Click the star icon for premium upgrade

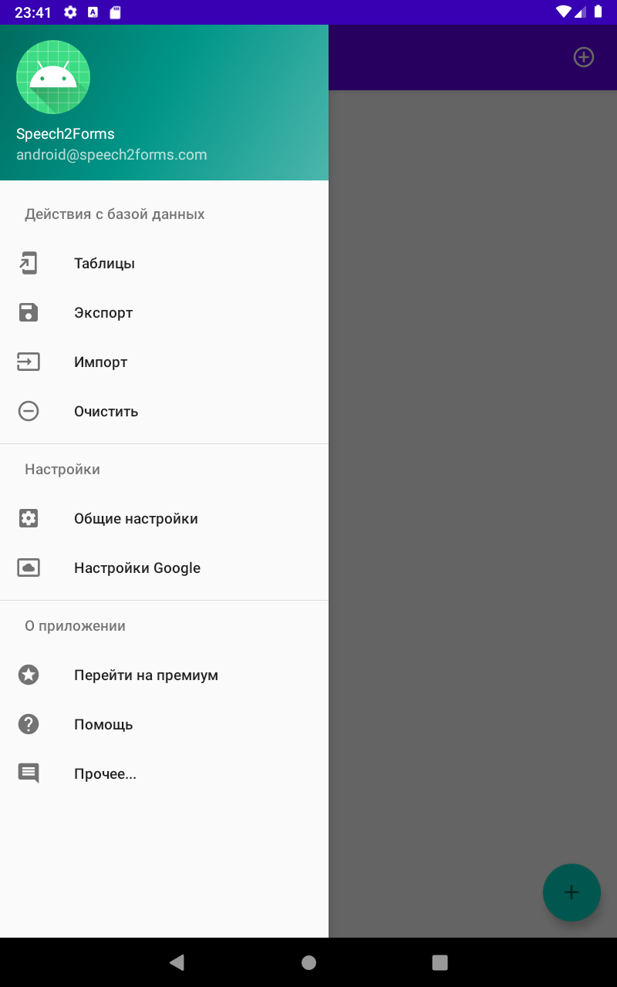coord(29,675)
